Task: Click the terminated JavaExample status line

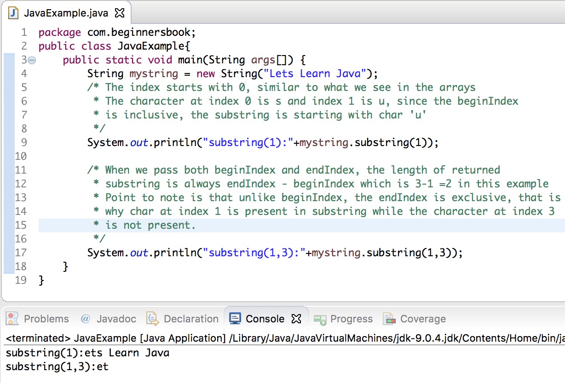Action: point(138,338)
